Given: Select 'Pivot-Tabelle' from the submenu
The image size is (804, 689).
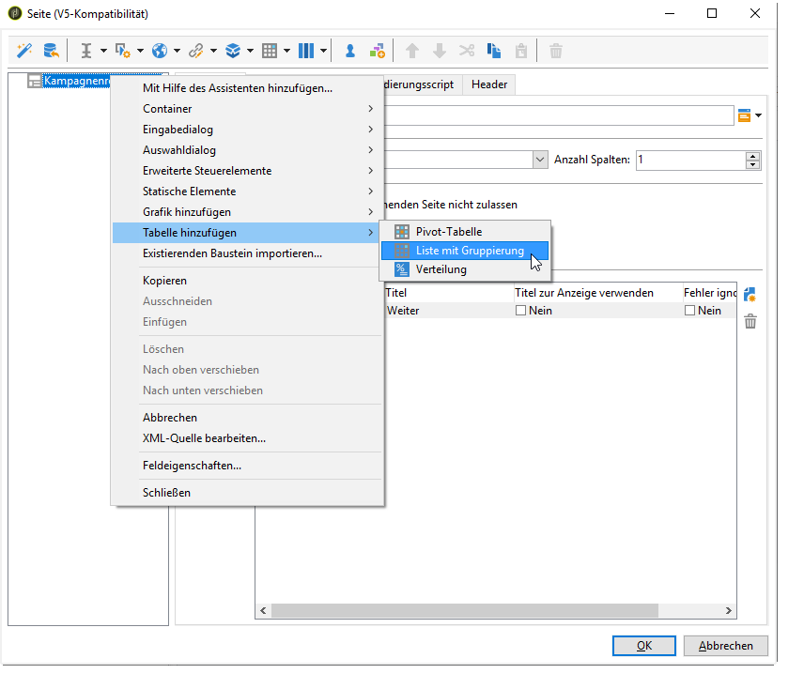Looking at the screenshot, I should [x=448, y=232].
